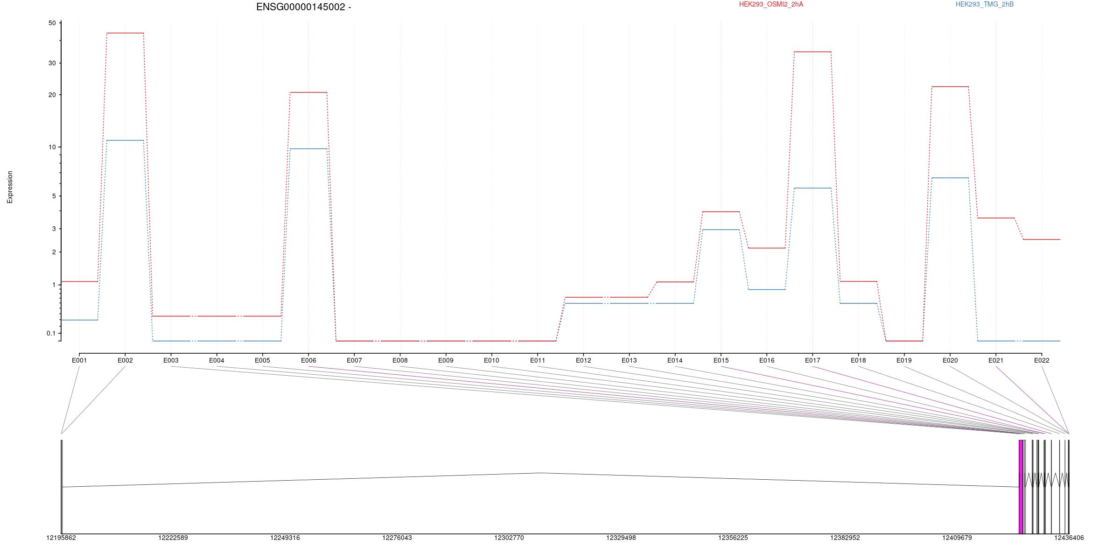This screenshot has width=1120, height=560.
Task: Click exon label E001
Action: (79, 360)
